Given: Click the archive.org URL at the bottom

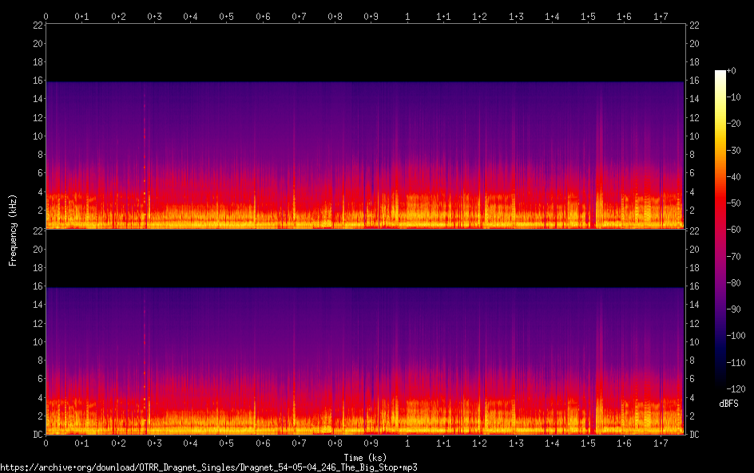Looking at the screenshot, I should tap(208, 467).
